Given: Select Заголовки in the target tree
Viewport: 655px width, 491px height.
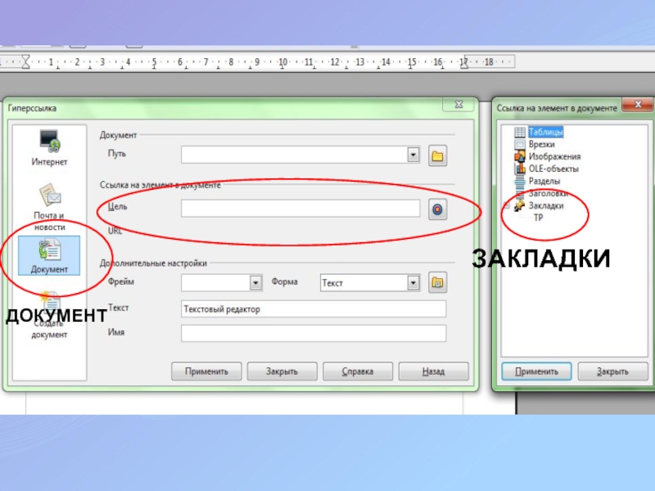Looking at the screenshot, I should pyautogui.click(x=548, y=193).
